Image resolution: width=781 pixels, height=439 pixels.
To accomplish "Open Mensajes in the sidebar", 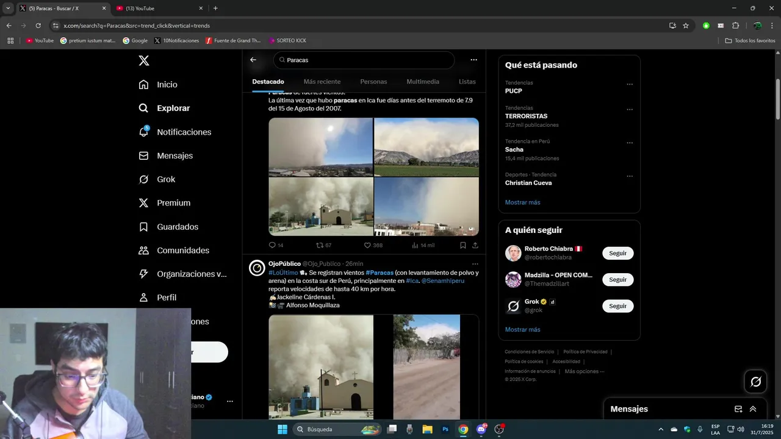I will point(165,155).
